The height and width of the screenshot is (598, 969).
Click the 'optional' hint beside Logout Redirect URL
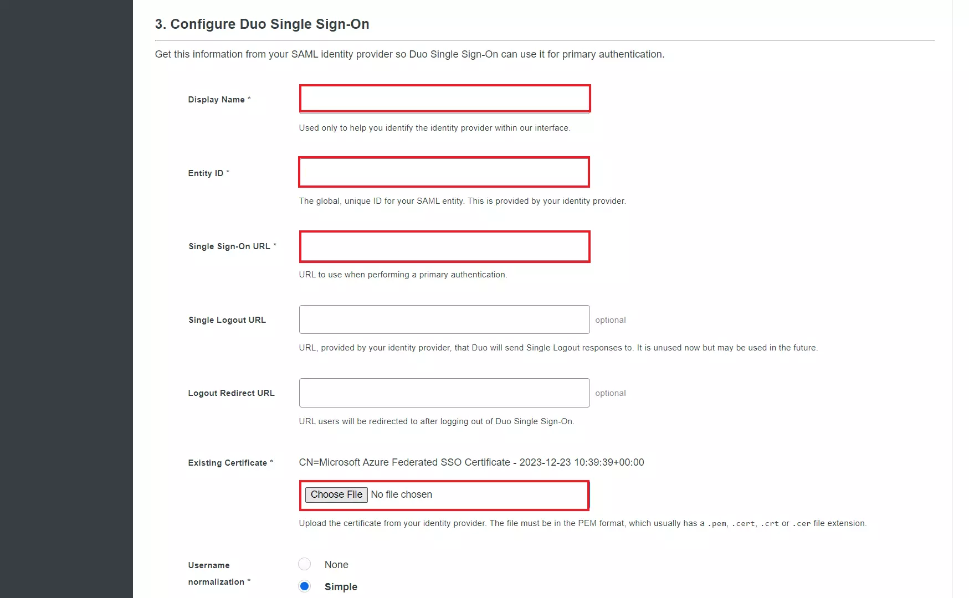[611, 393]
